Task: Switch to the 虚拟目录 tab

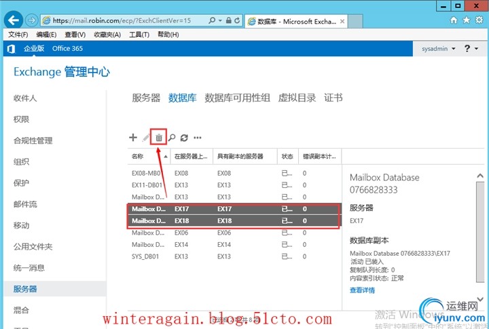Action: (x=297, y=98)
